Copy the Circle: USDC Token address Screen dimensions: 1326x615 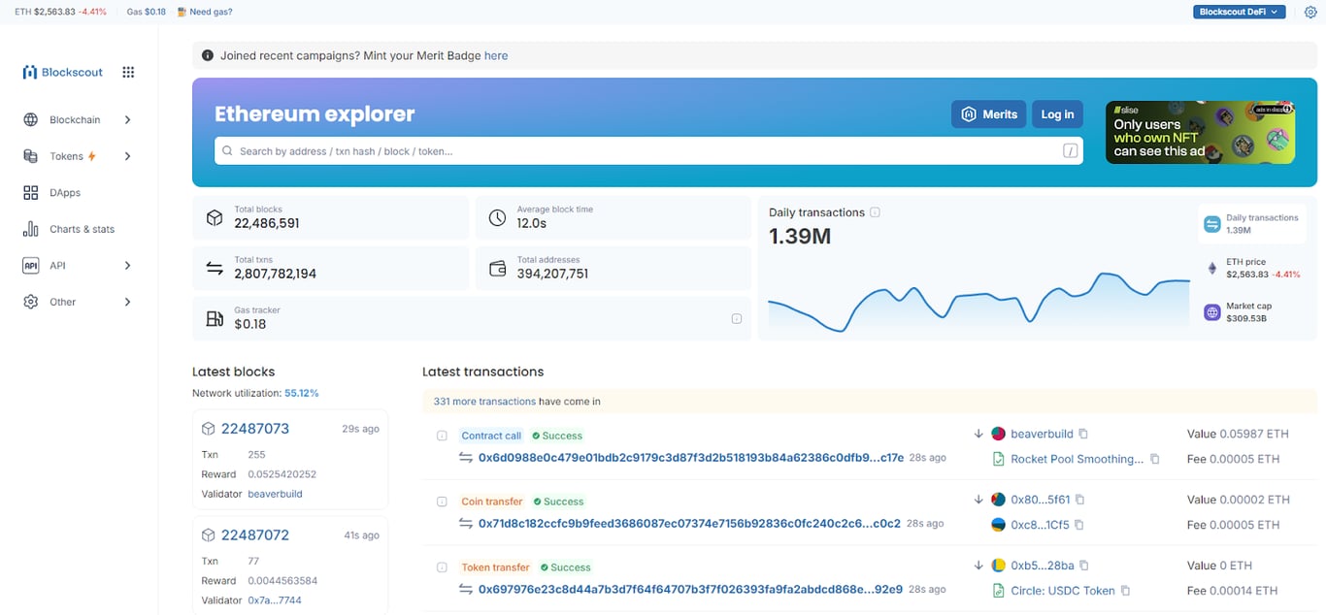point(1125,591)
